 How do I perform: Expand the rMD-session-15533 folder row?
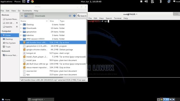pyautogui.click(x=21, y=39)
